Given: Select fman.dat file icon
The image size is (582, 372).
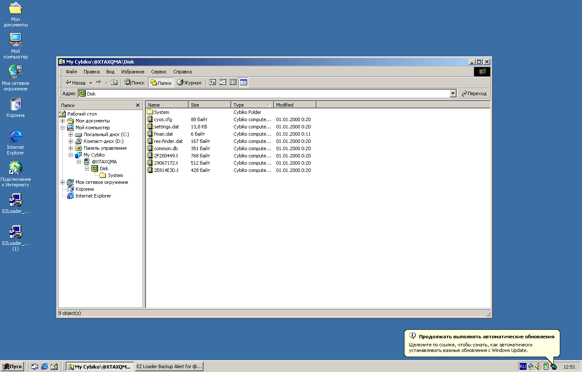Looking at the screenshot, I should pos(150,134).
